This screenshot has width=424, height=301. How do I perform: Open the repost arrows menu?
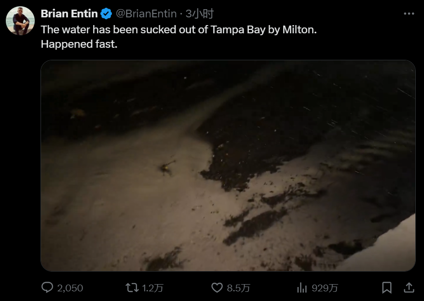(132, 287)
